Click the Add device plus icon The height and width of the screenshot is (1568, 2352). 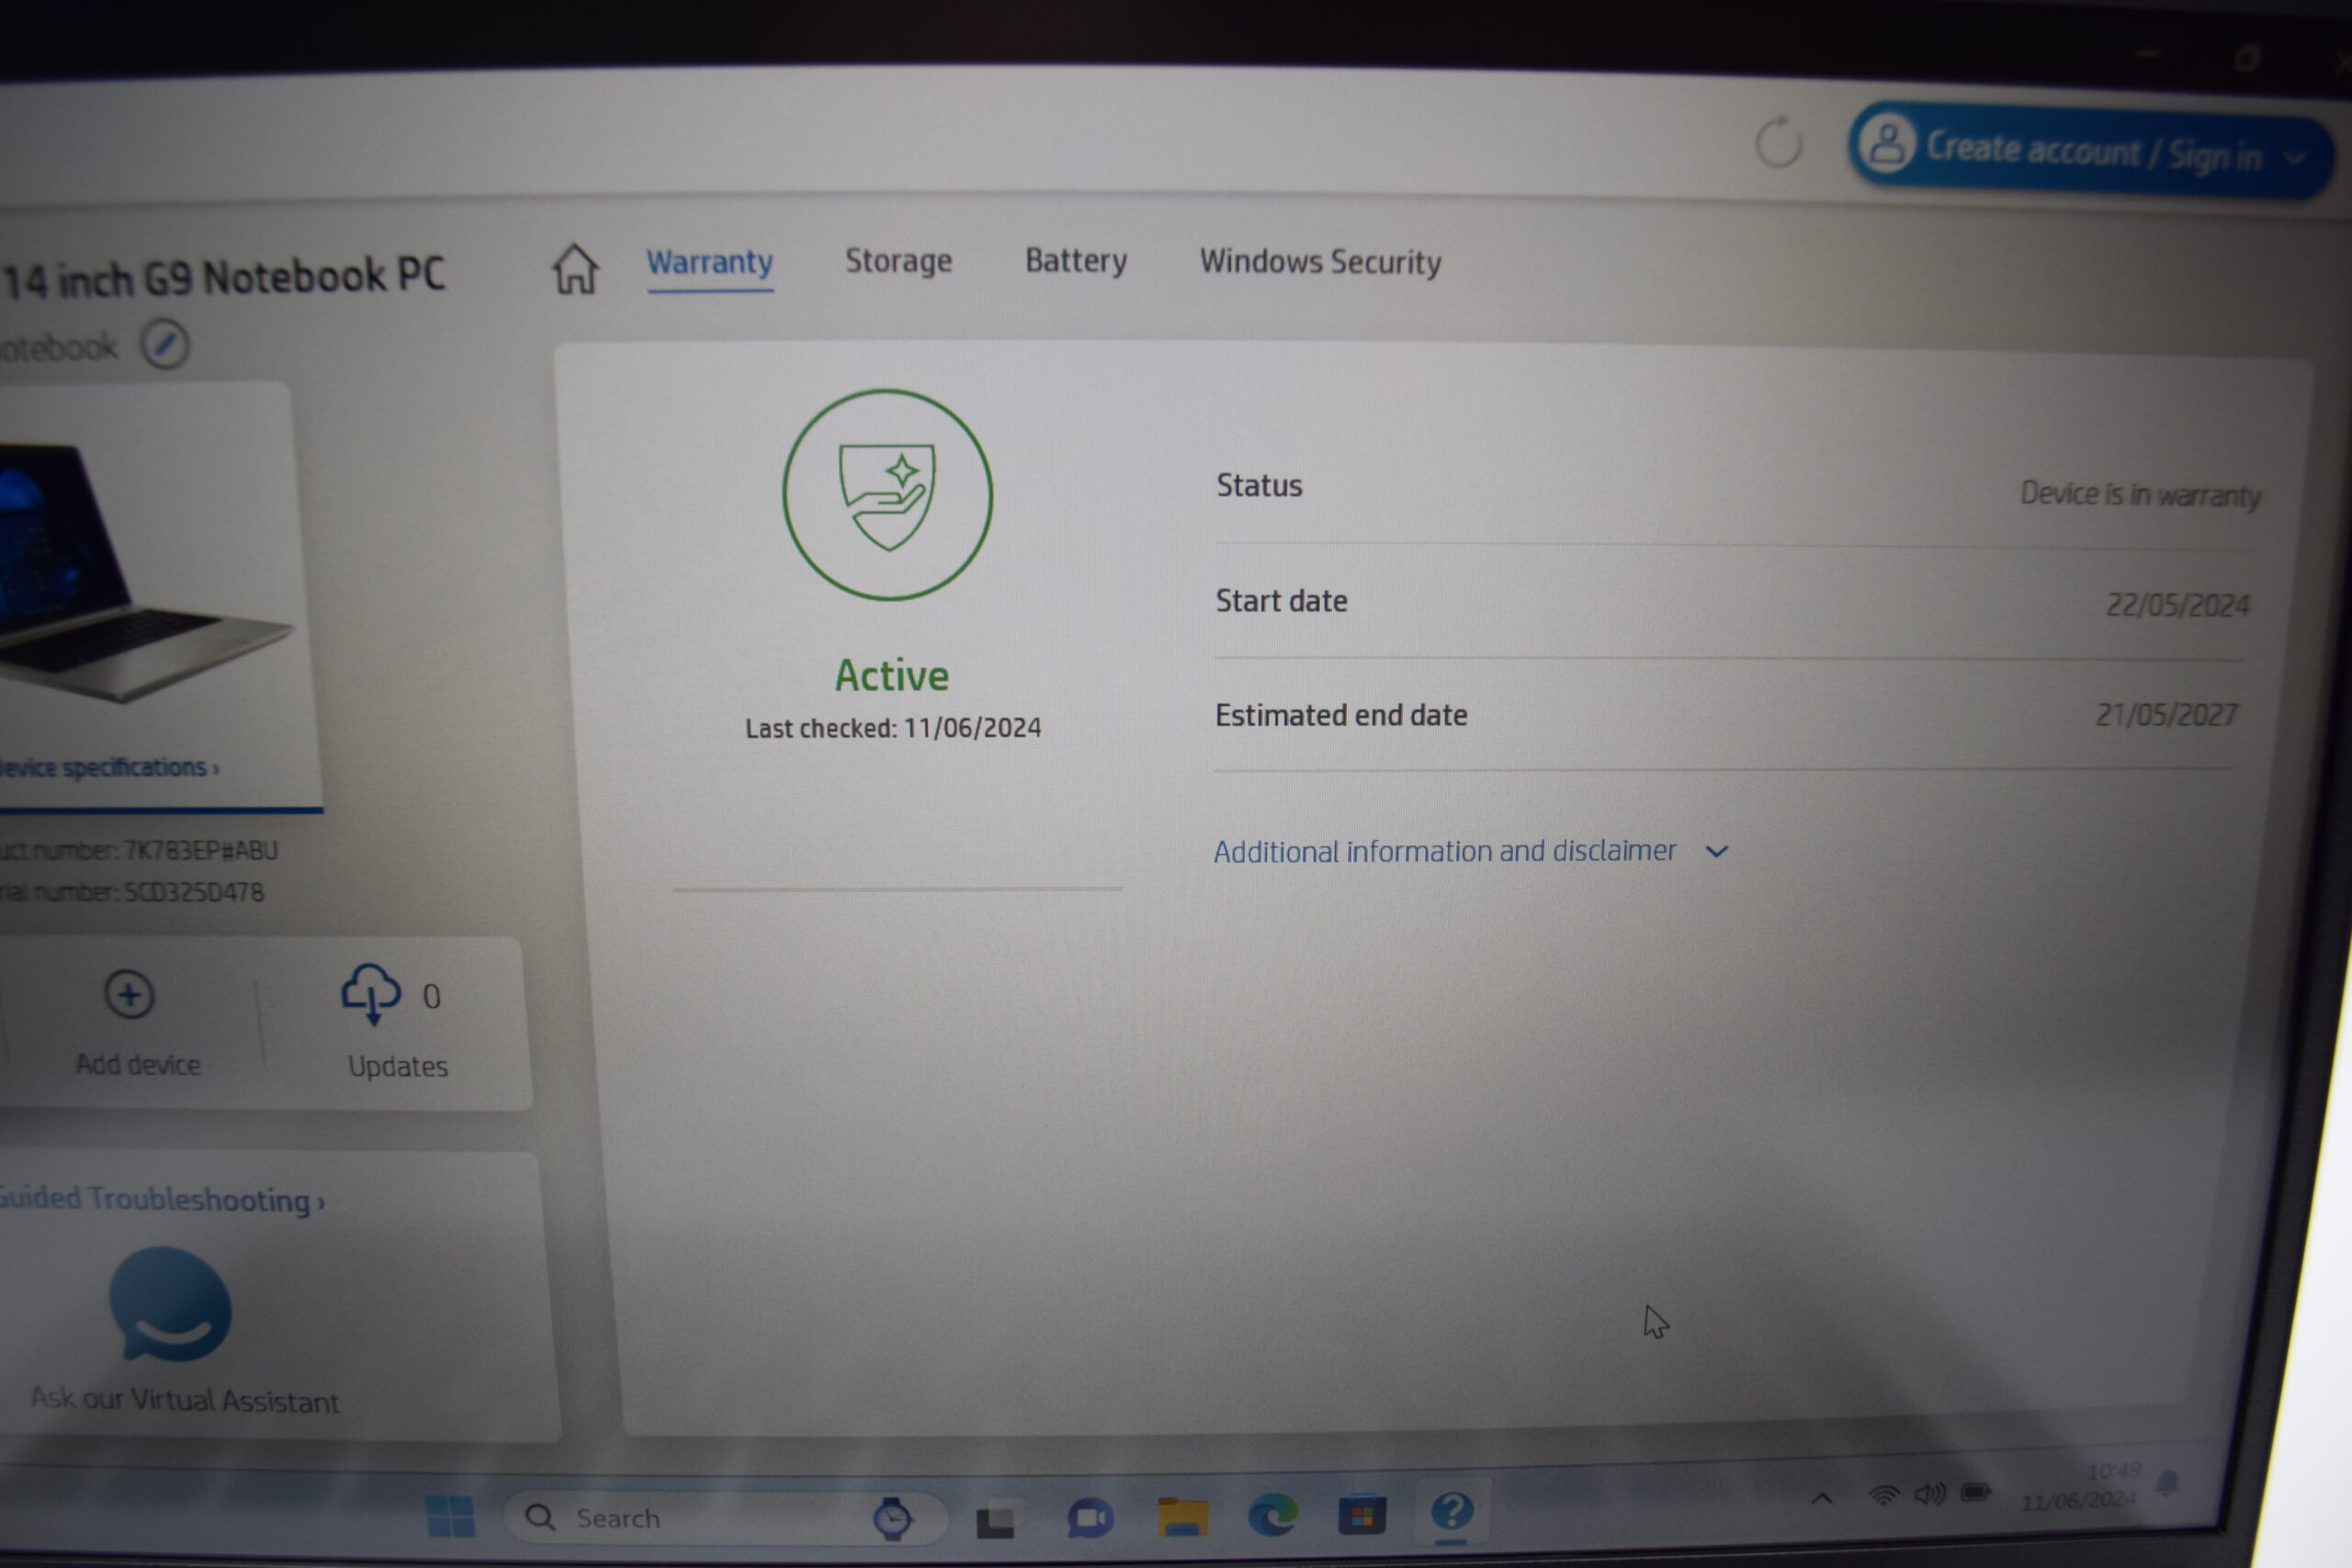[x=129, y=995]
